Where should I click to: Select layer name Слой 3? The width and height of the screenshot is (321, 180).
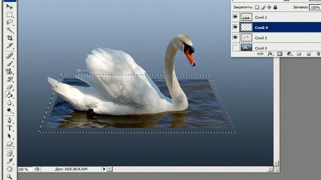(x=261, y=38)
